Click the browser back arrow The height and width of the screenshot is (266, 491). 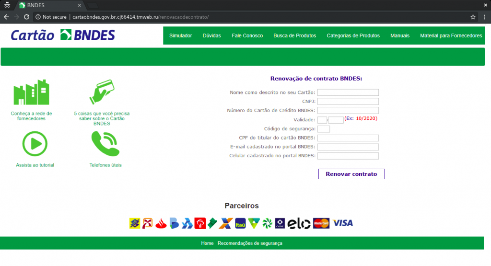[x=7, y=17]
